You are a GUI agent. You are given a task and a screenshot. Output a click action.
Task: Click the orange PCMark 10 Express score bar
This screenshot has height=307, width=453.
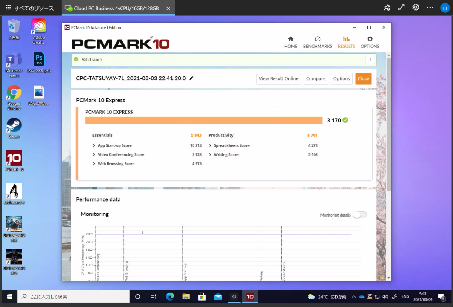coord(204,120)
